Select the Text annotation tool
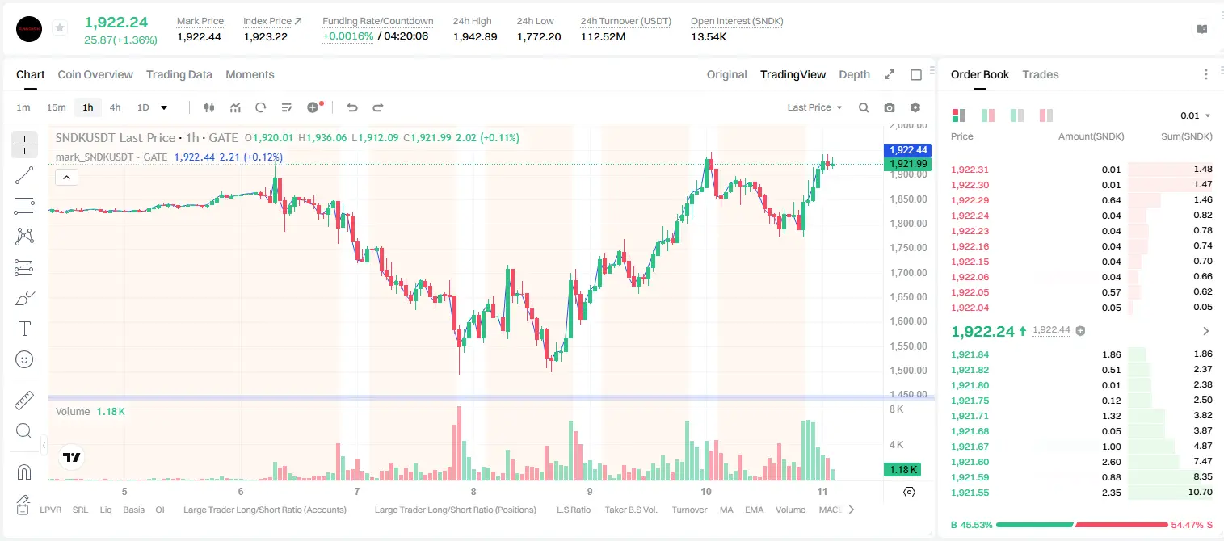1224x541 pixels. click(x=24, y=329)
